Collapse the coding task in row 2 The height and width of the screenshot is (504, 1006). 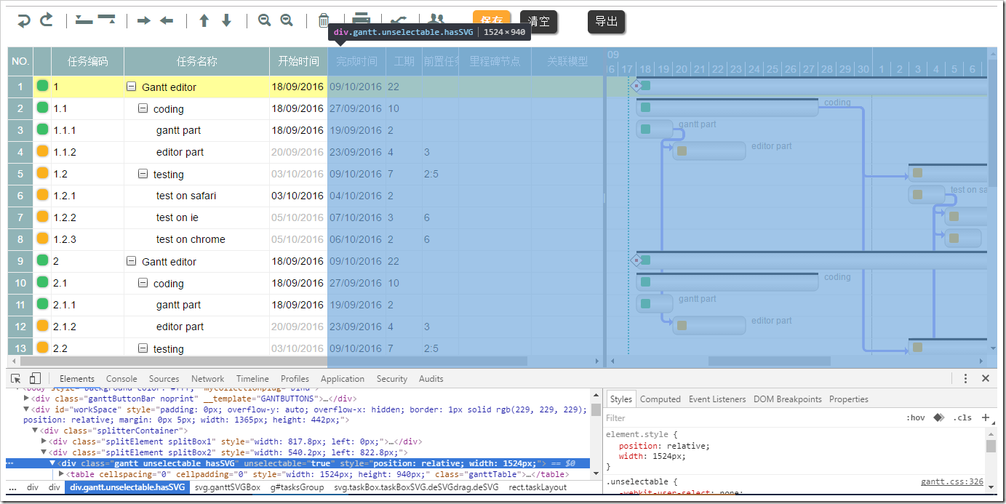143,108
